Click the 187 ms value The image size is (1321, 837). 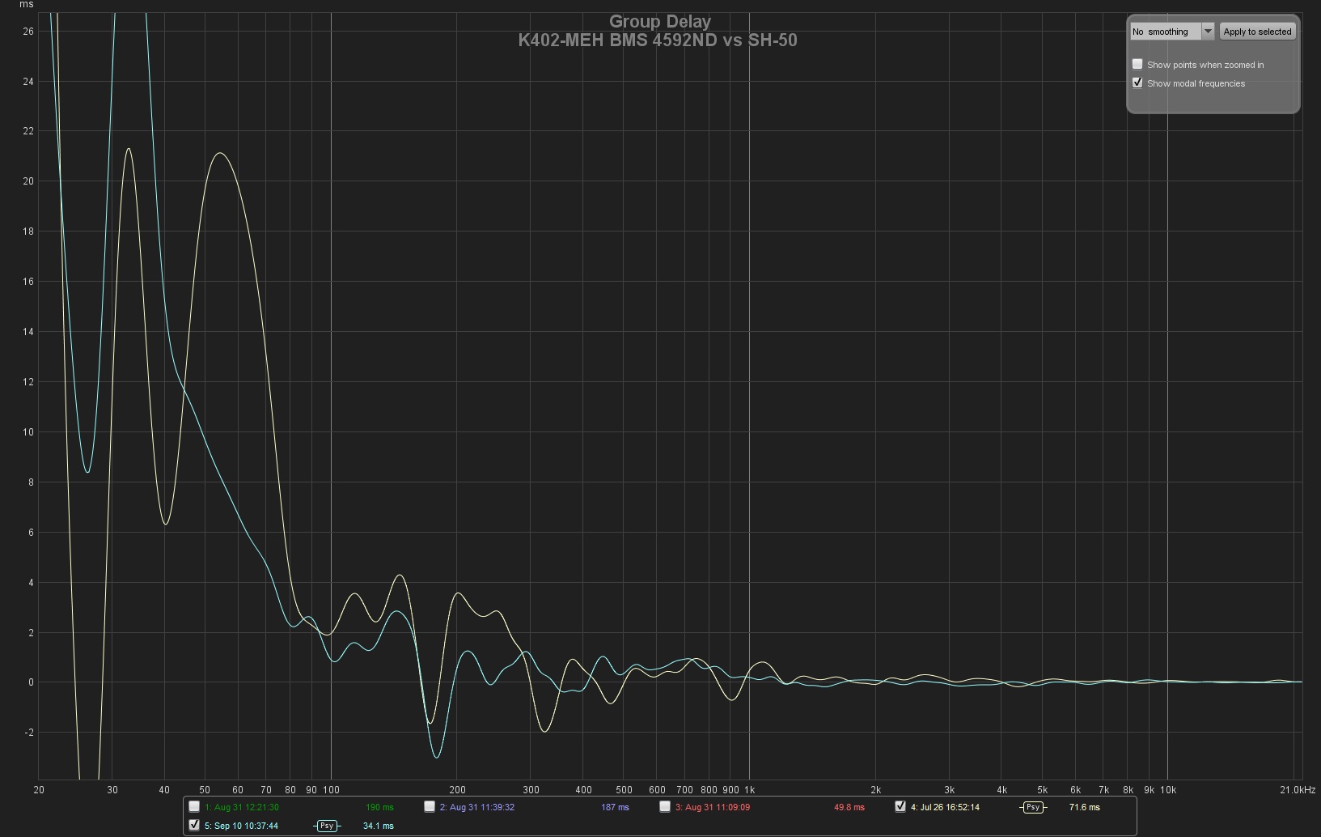click(x=615, y=807)
